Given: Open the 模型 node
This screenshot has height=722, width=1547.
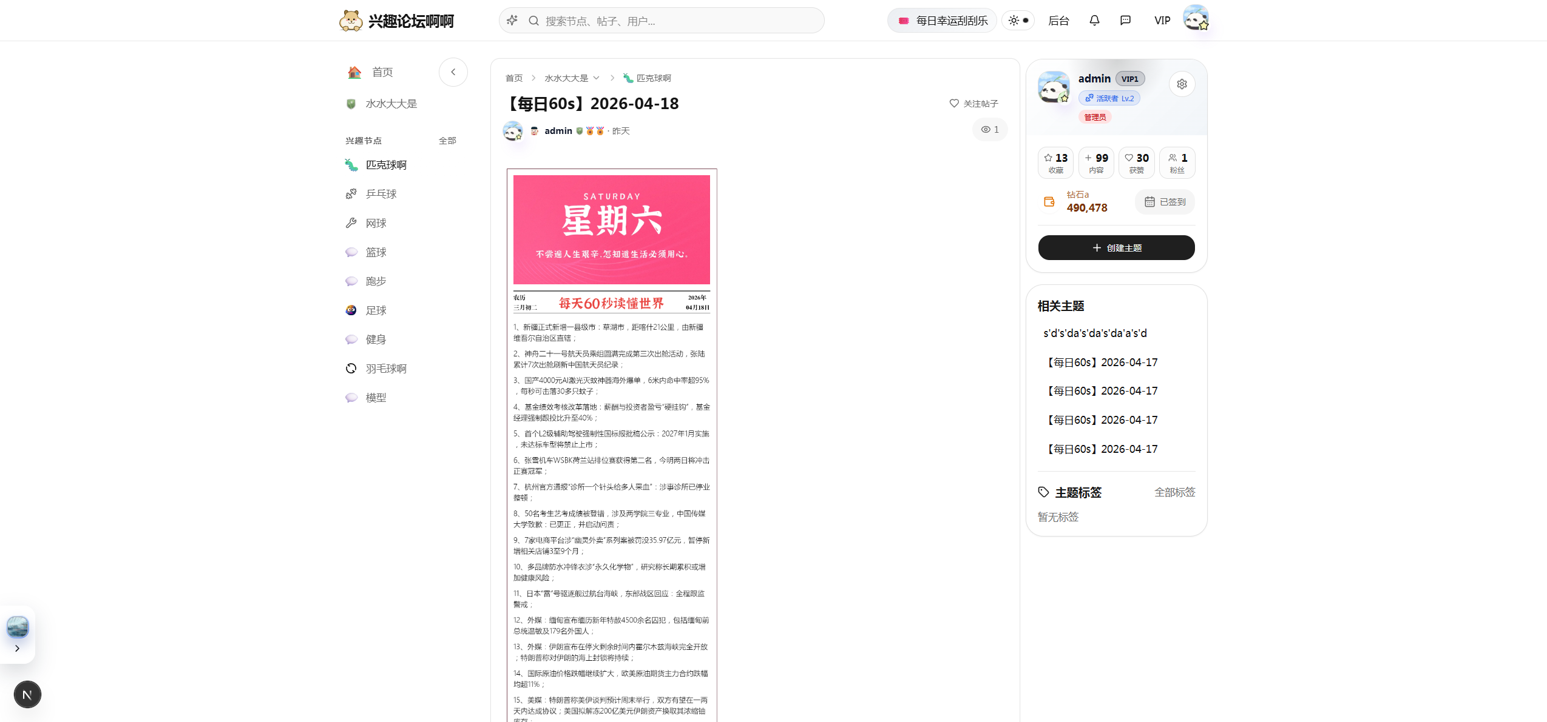Looking at the screenshot, I should tap(376, 398).
